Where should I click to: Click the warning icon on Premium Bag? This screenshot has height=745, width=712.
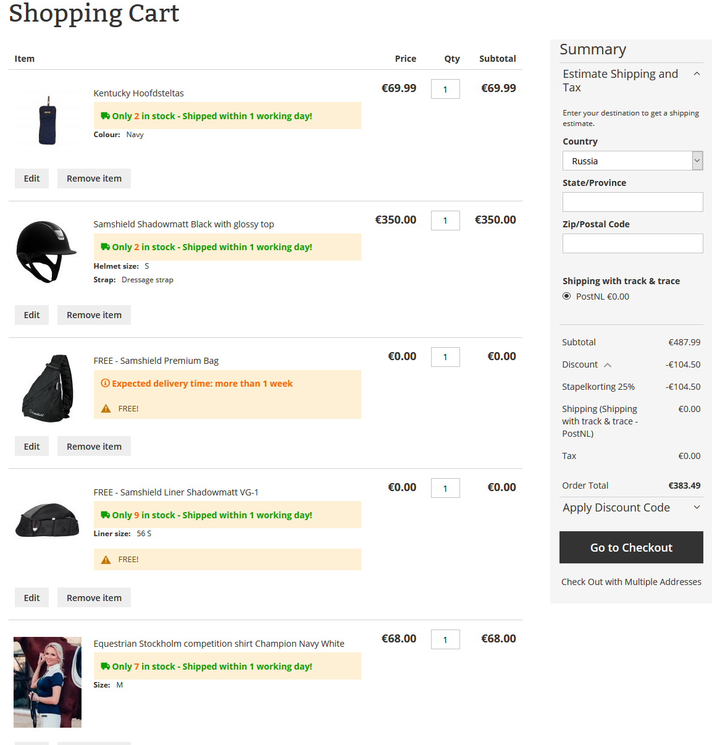(106, 409)
